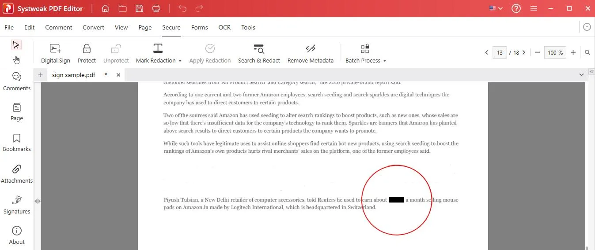Click the Digital Sign tool
The height and width of the screenshot is (250, 595).
click(56, 53)
